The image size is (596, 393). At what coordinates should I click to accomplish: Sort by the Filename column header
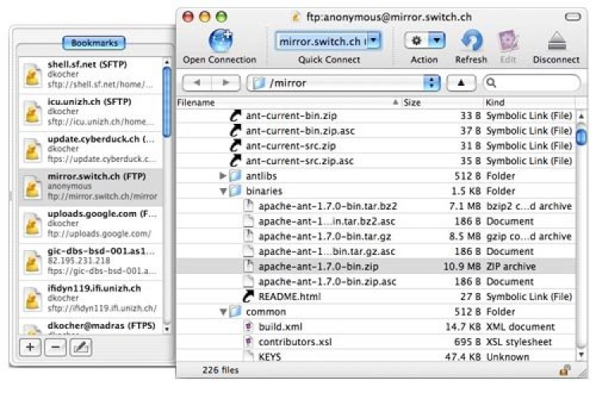click(289, 102)
